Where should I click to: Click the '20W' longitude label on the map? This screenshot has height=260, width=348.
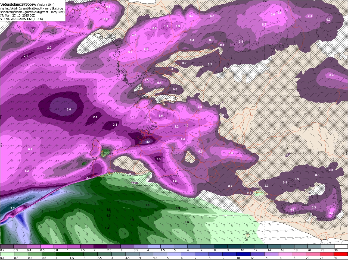click(x=265, y=1)
